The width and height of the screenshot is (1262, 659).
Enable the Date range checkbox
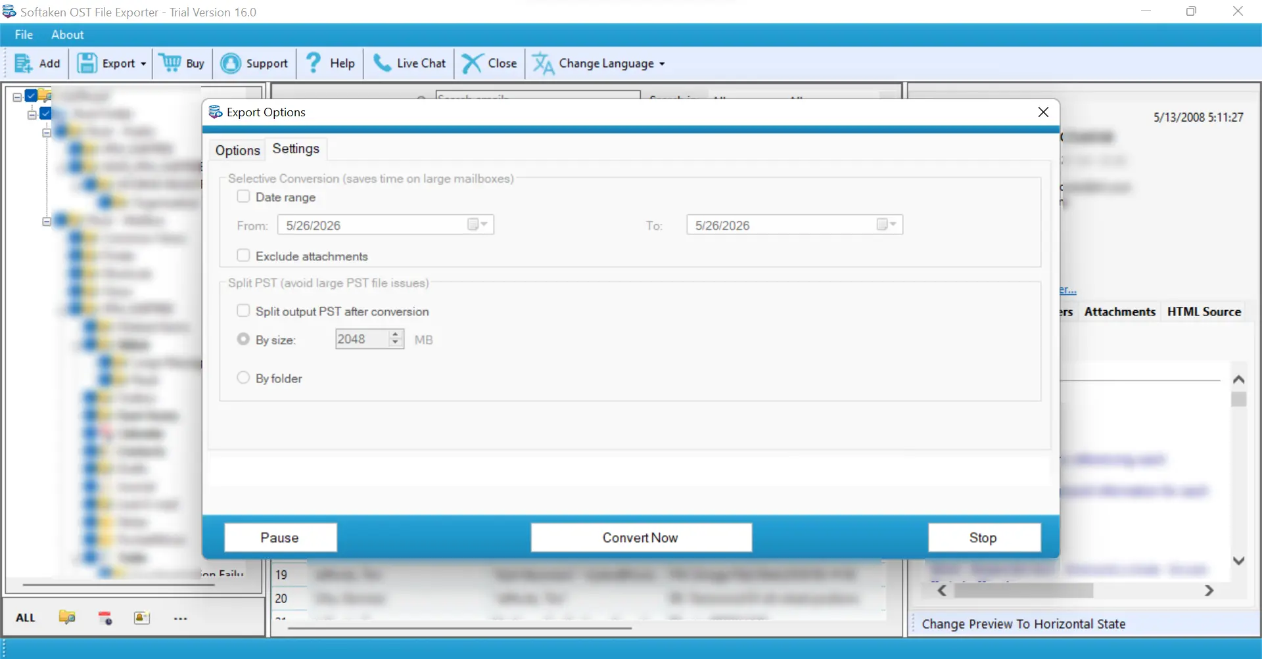click(243, 196)
